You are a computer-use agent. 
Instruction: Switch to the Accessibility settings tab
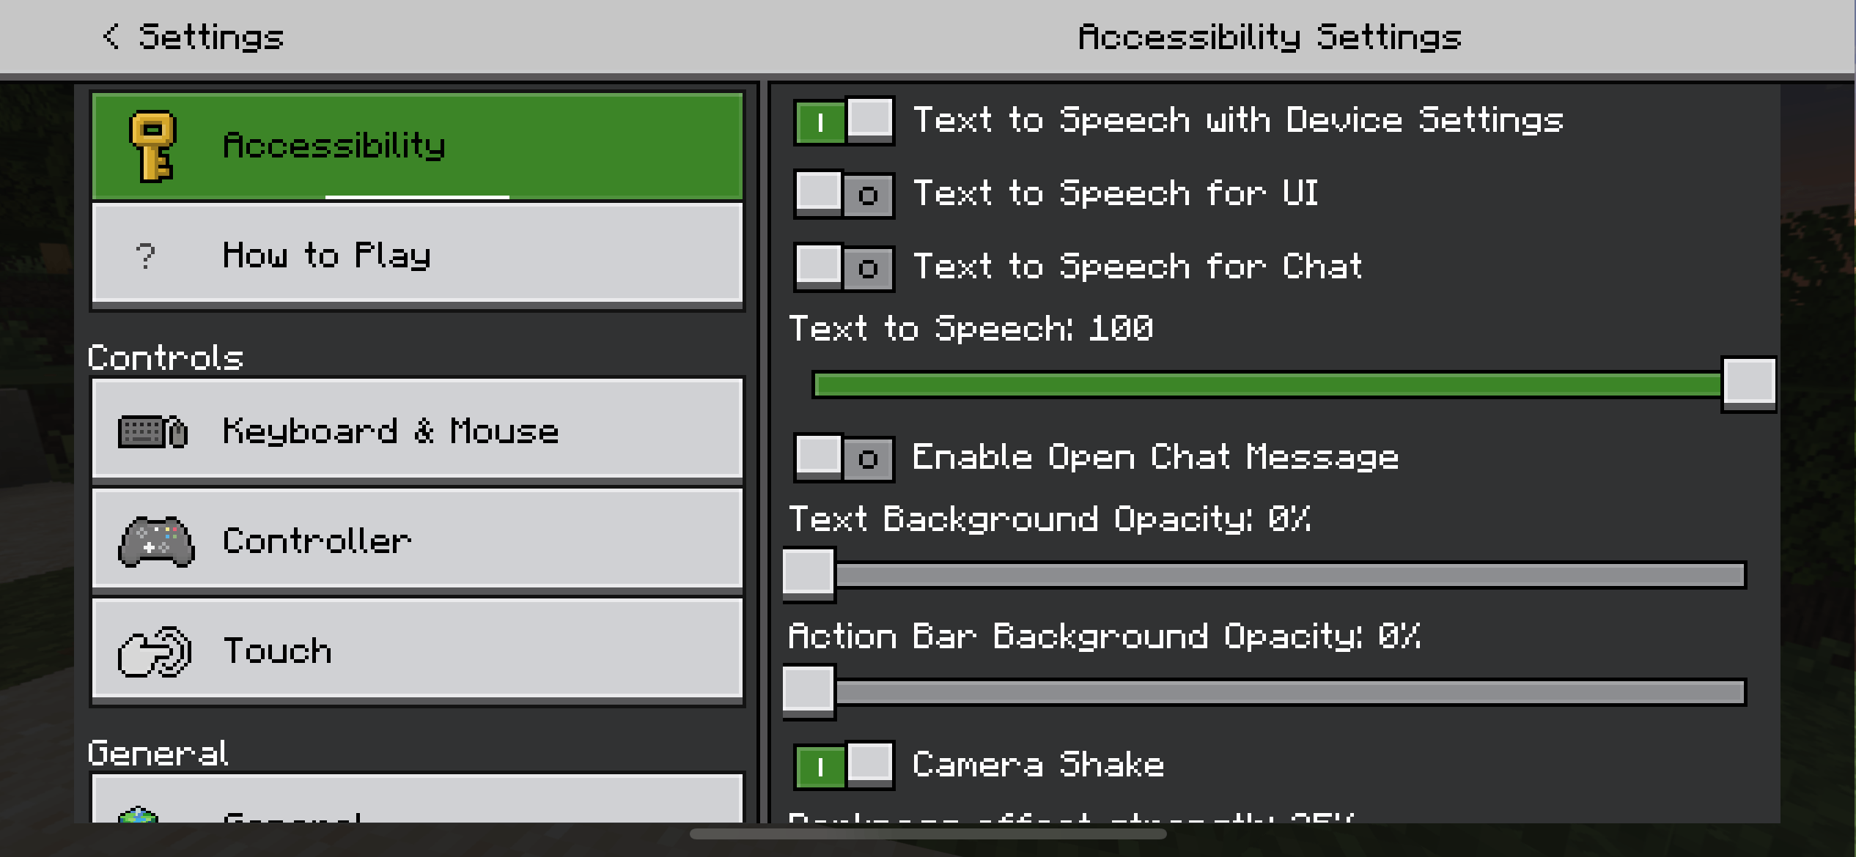pos(416,145)
